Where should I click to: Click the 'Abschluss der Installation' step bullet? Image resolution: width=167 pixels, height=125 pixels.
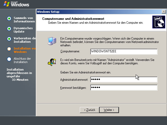click(9, 59)
